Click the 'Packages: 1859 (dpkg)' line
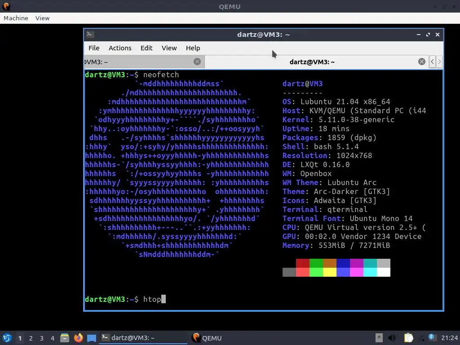460x345 pixels. click(x=329, y=137)
